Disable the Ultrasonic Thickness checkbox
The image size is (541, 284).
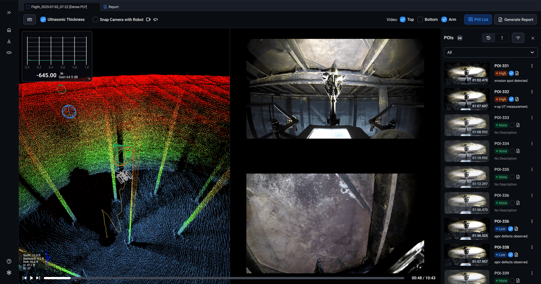tap(43, 19)
